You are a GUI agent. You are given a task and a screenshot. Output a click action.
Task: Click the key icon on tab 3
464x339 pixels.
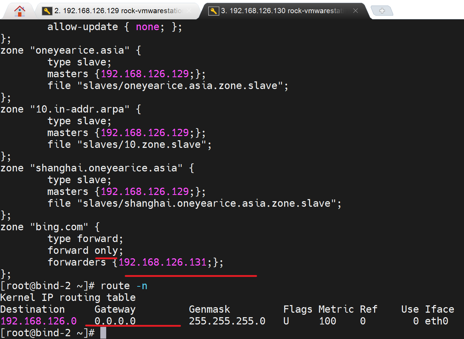(x=213, y=11)
